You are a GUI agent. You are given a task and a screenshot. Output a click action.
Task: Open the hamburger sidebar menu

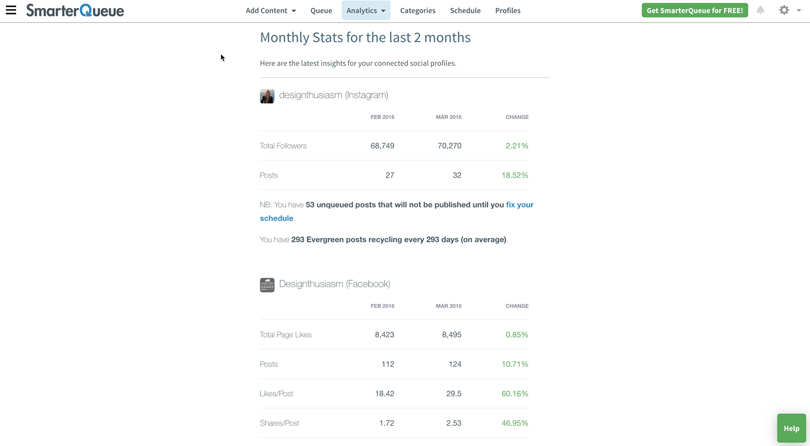click(x=11, y=10)
